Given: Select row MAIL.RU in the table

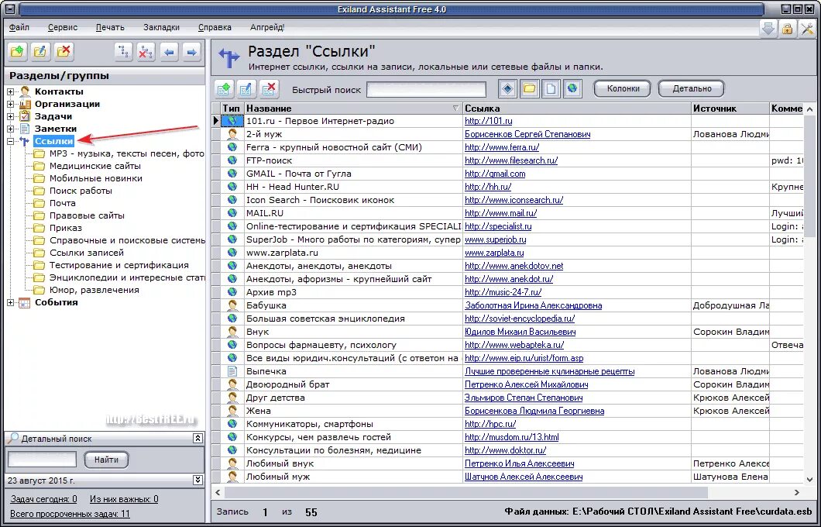Looking at the screenshot, I should click(508, 213).
